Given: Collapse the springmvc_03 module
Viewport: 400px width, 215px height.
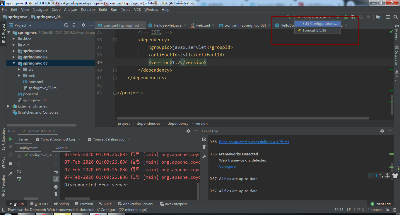Looking at the screenshot, I should click(x=14, y=63).
